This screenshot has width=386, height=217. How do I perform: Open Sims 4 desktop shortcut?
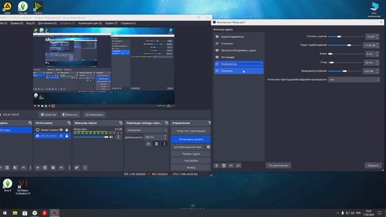click(7, 185)
